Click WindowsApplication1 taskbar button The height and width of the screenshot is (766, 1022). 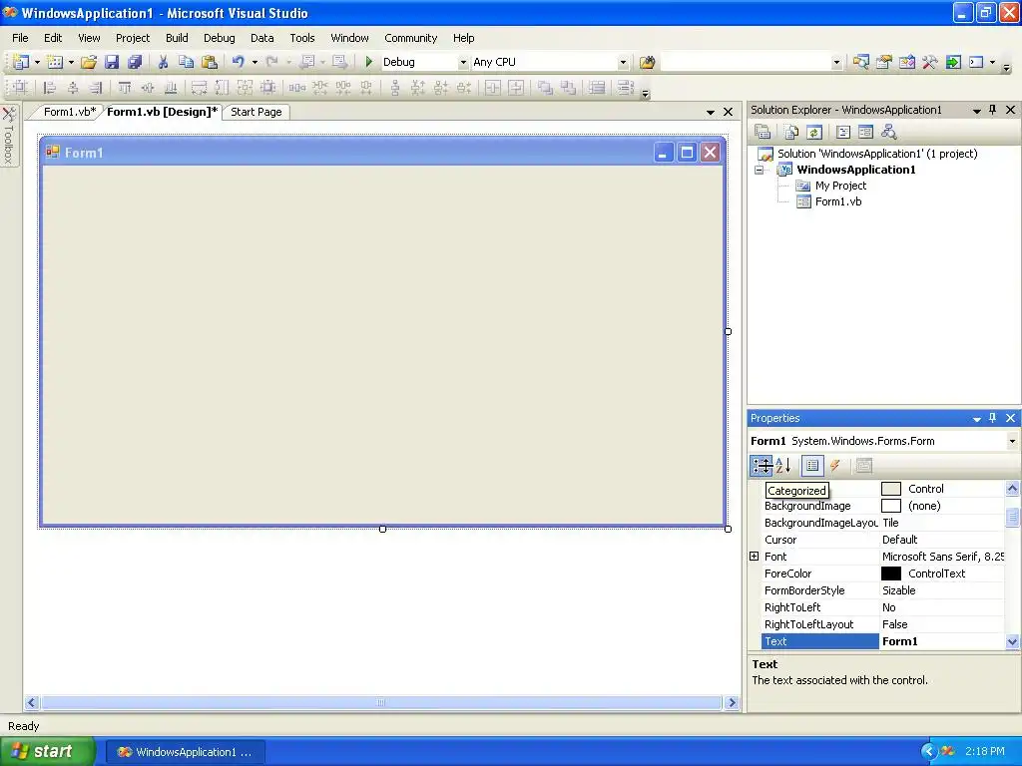point(186,752)
